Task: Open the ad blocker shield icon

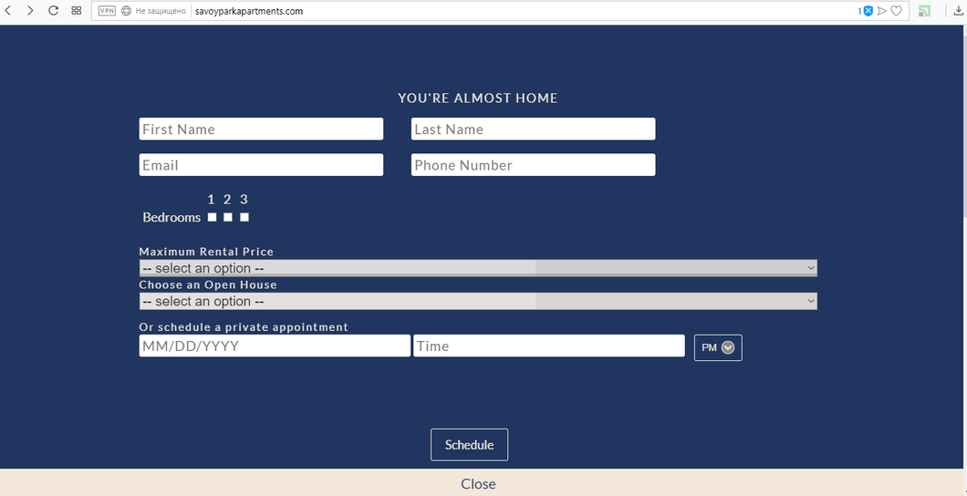Action: pyautogui.click(x=868, y=11)
